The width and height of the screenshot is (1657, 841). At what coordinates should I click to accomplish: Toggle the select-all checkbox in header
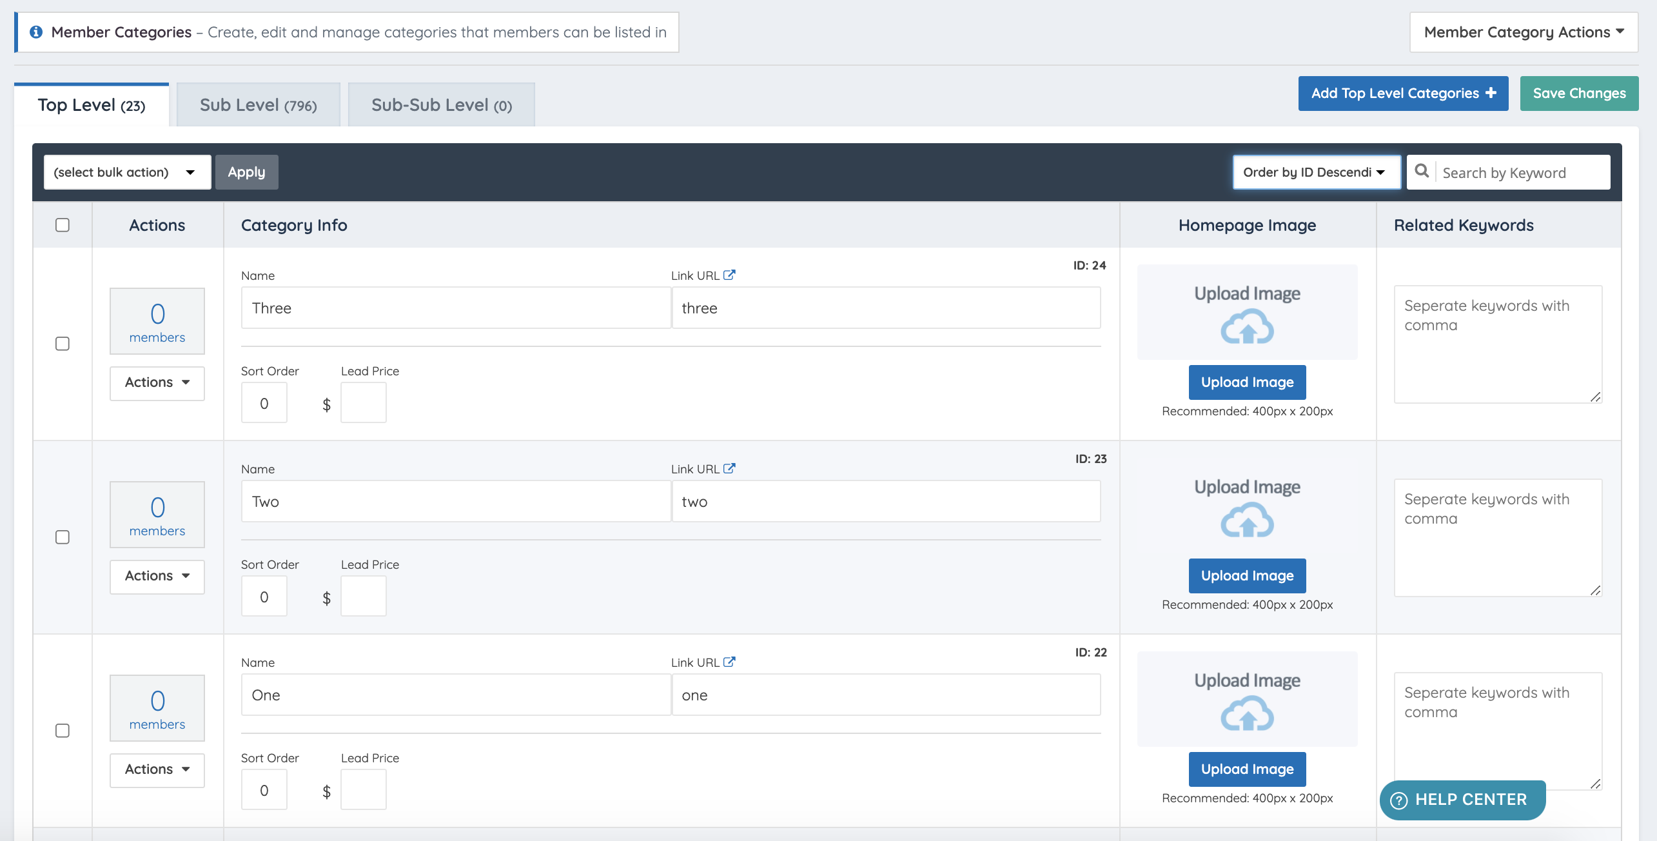coord(63,225)
